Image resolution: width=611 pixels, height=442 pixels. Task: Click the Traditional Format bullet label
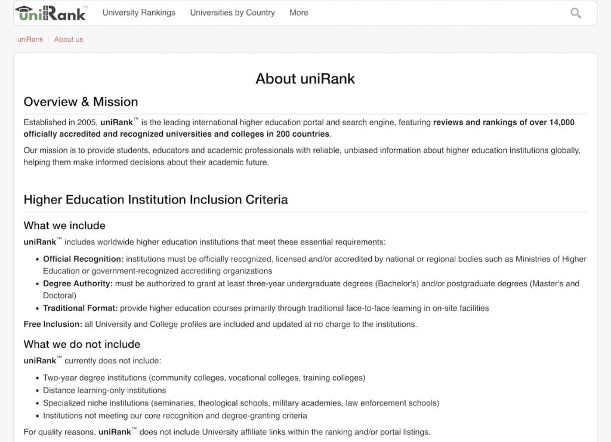(81, 308)
